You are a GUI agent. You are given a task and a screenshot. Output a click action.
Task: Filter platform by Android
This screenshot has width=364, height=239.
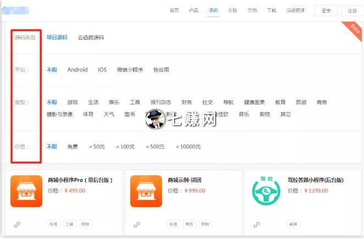click(x=77, y=70)
